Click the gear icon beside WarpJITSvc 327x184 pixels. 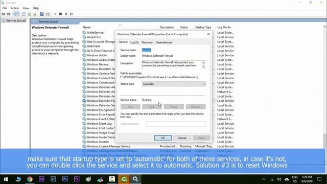[x=84, y=37]
